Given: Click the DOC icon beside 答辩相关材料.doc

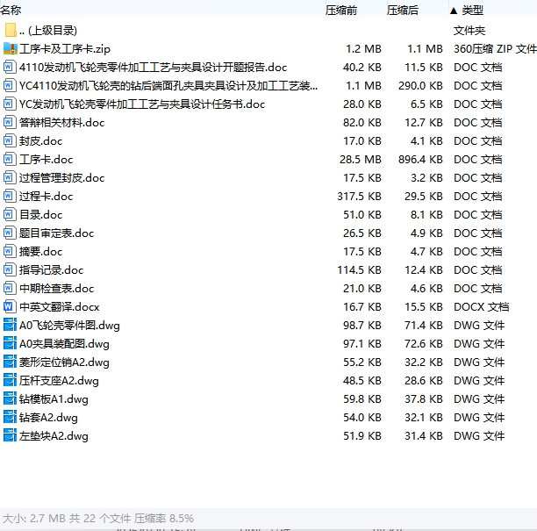Looking at the screenshot, I should 10,122.
